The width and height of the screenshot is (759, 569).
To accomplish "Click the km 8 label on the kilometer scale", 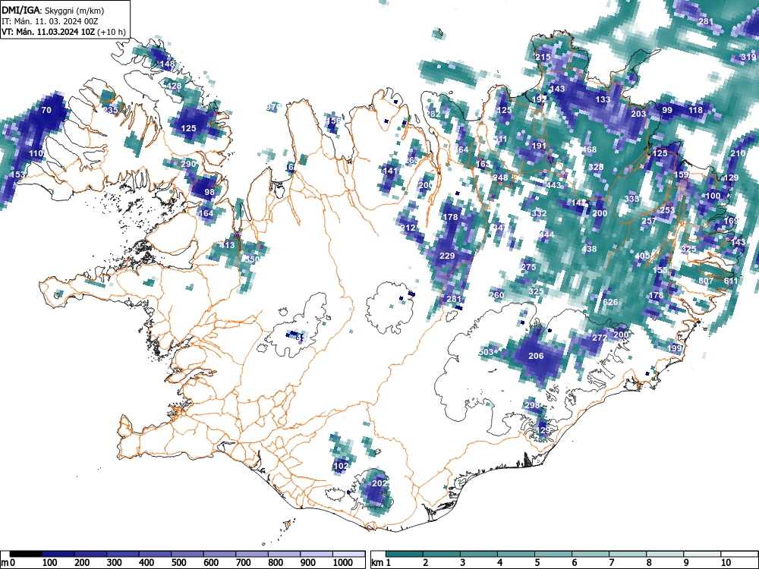I will 649,562.
